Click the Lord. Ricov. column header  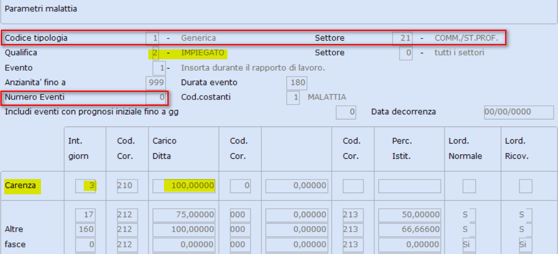coord(517,148)
